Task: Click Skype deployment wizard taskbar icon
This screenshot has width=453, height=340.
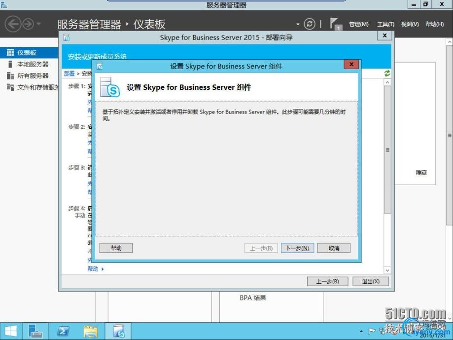Action: click(118, 331)
